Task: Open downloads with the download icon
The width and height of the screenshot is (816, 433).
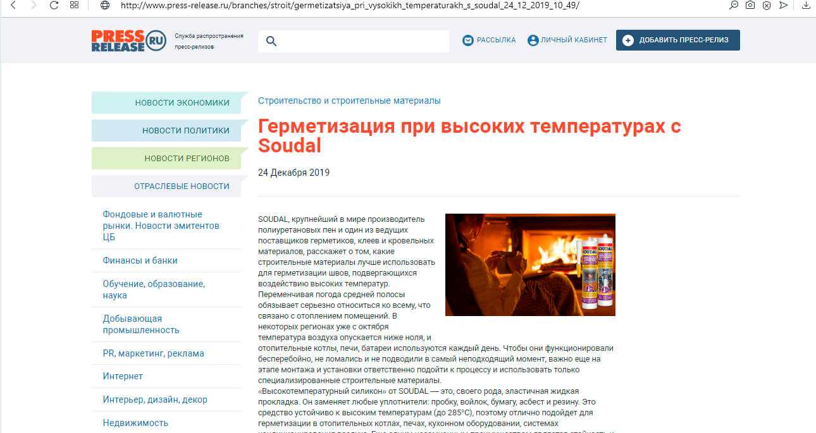Action: [x=806, y=5]
